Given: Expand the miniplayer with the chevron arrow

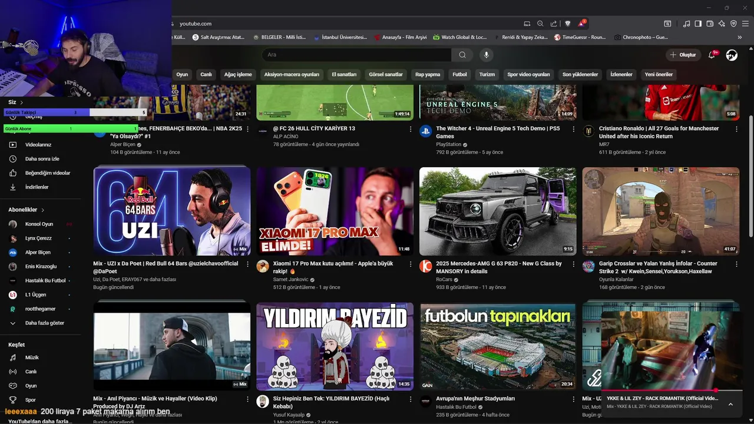Looking at the screenshot, I should click(730, 405).
